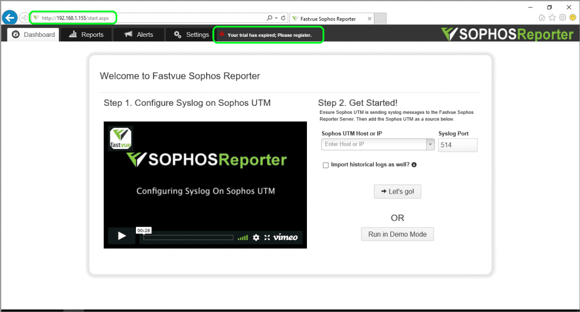Close the Fastvue Sophos Reporter tab
This screenshot has width=580, height=312.
(369, 19)
